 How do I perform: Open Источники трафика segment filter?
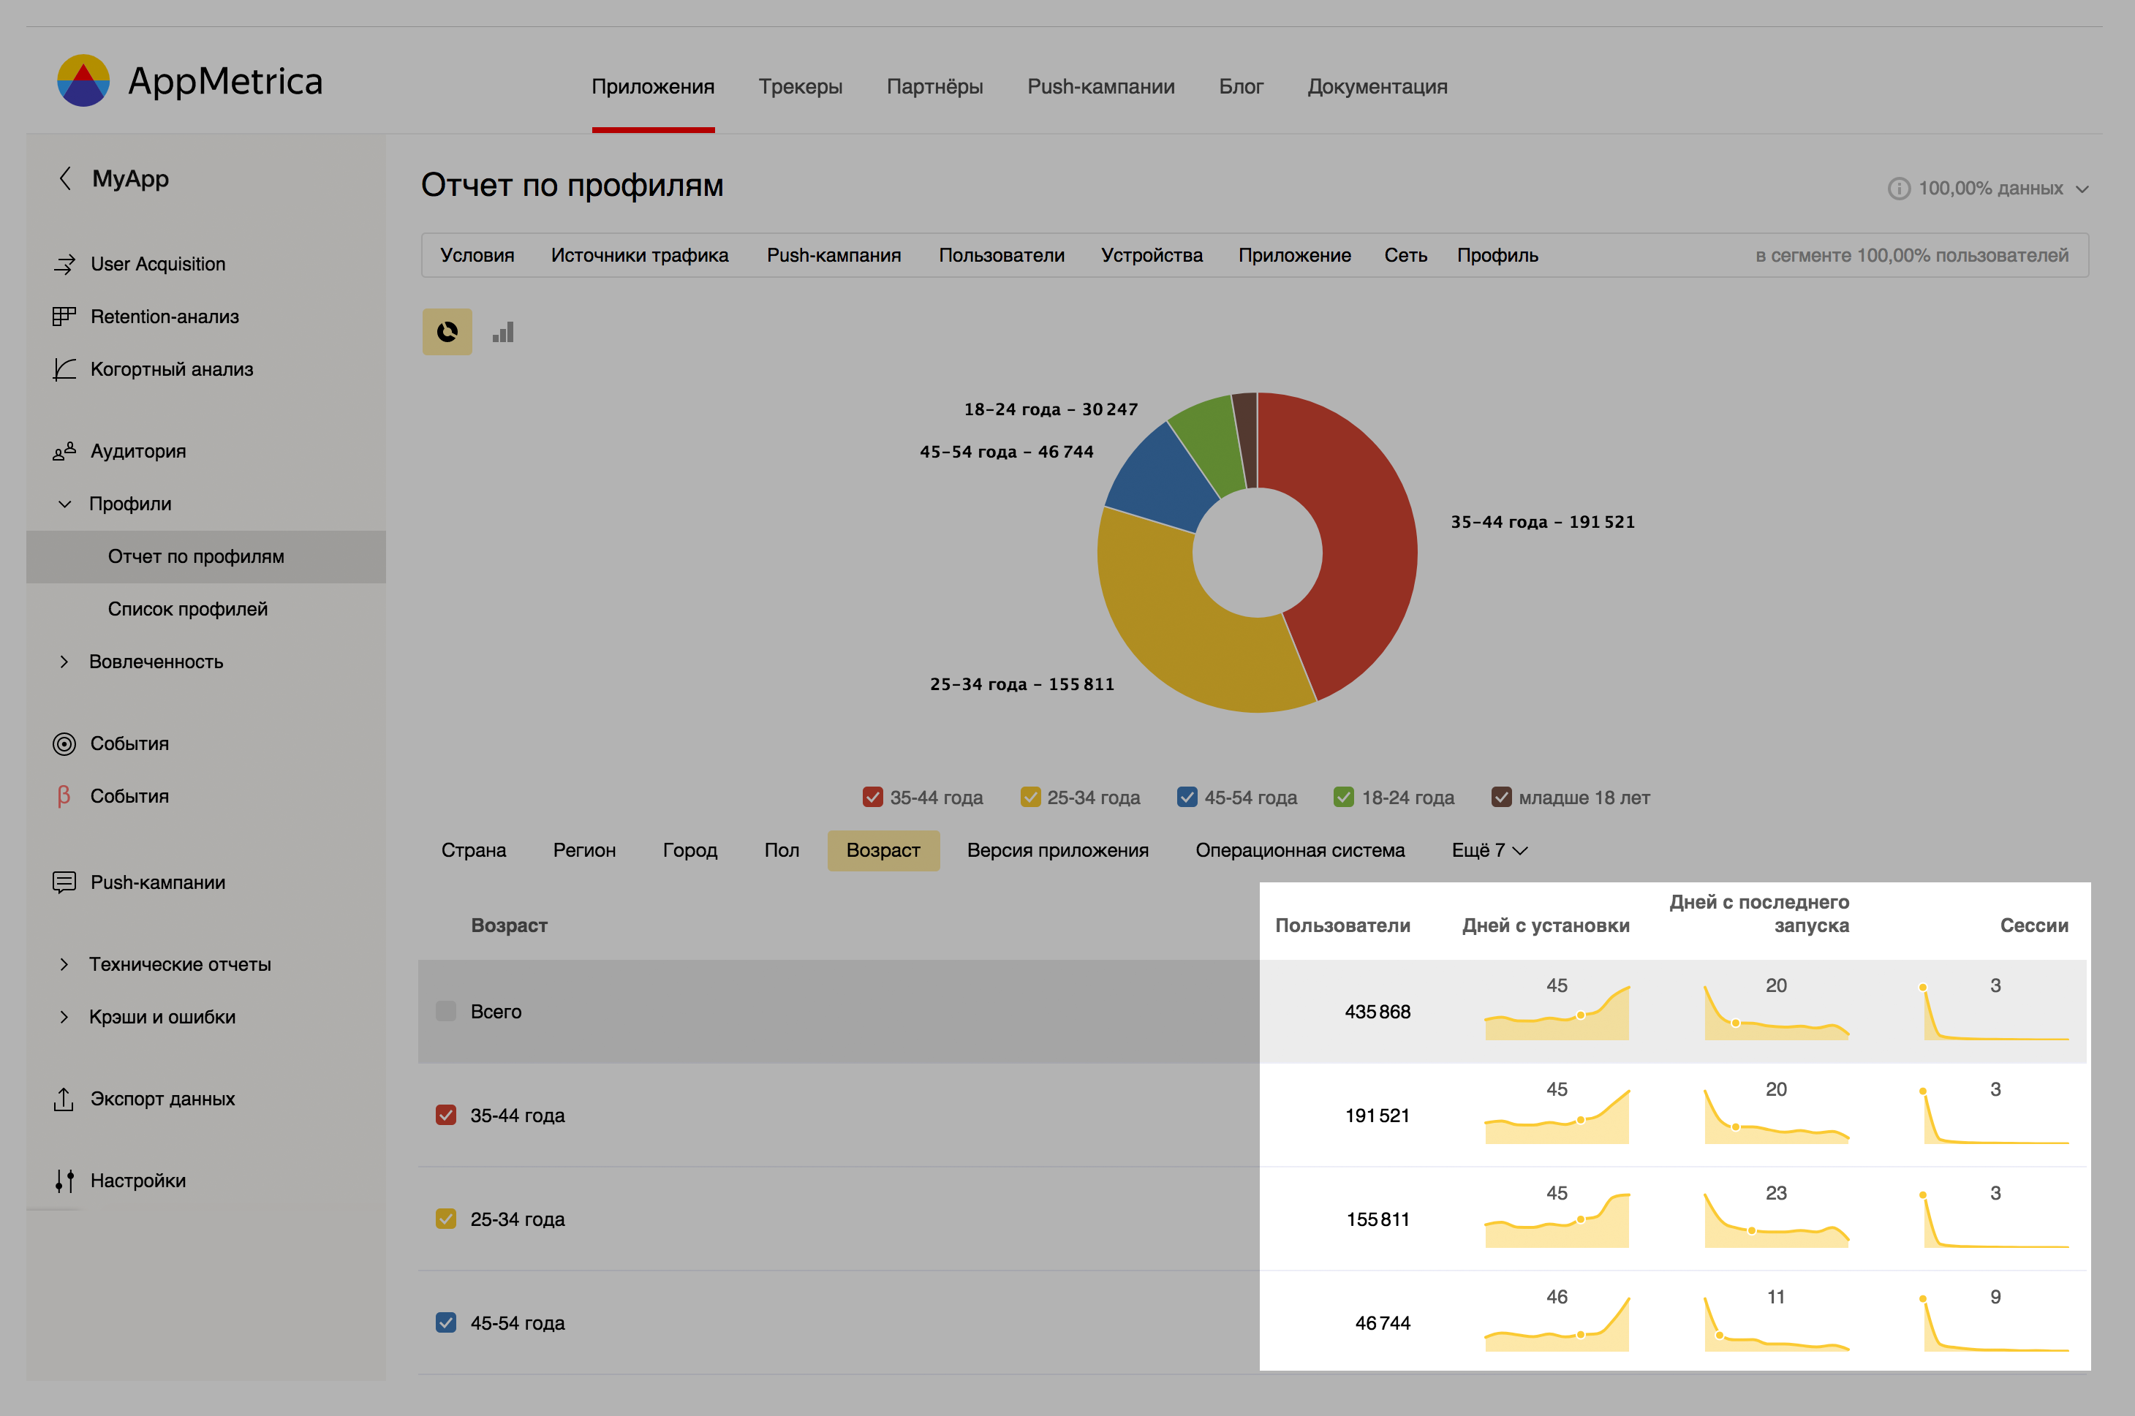(640, 254)
